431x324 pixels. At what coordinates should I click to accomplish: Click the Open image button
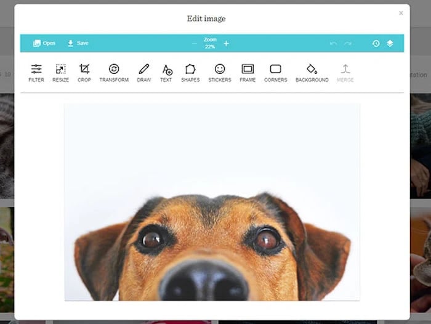(x=44, y=43)
